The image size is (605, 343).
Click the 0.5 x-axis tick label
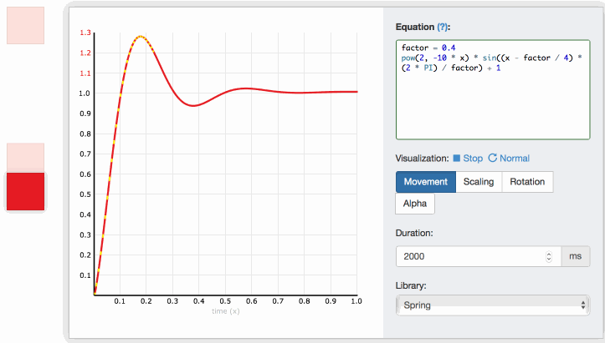(x=225, y=301)
